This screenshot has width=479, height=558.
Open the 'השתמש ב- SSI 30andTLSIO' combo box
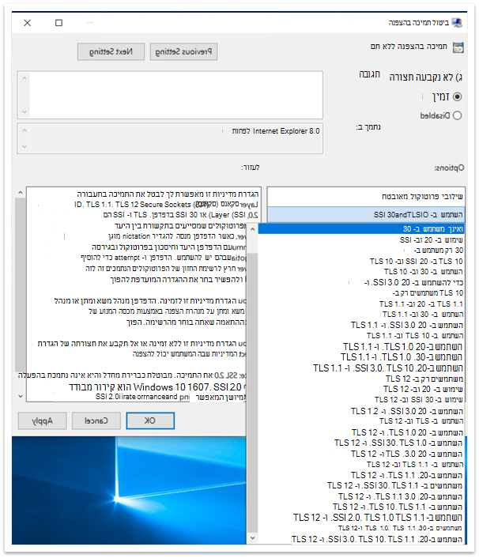click(x=366, y=215)
